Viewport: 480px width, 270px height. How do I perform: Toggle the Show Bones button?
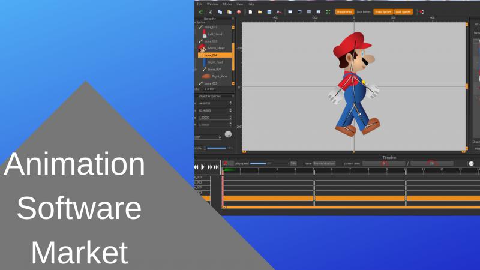[x=344, y=12]
